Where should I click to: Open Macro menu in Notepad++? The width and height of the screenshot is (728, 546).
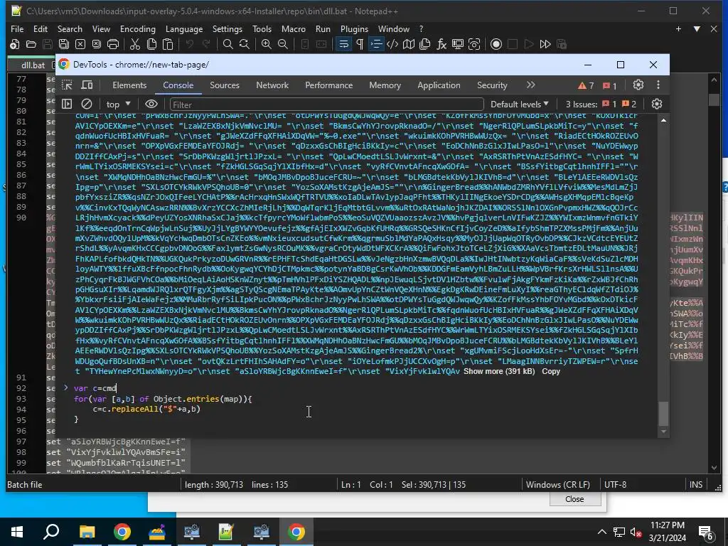(294, 28)
